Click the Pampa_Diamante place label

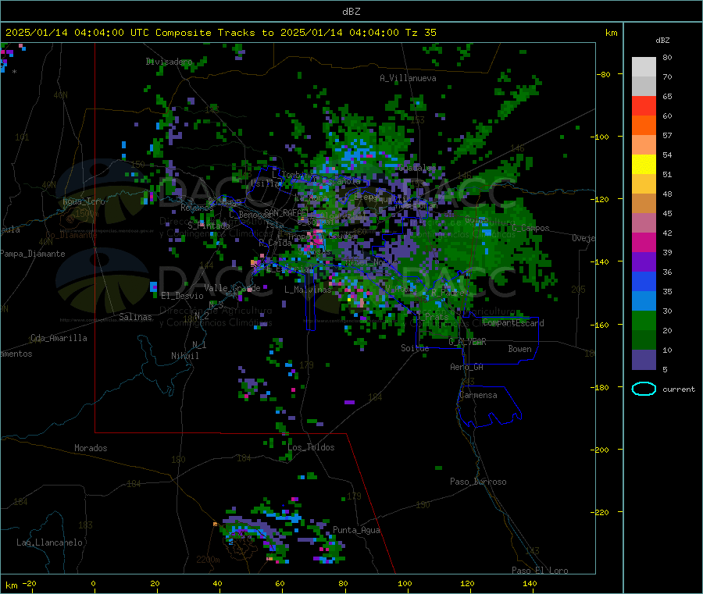click(33, 254)
